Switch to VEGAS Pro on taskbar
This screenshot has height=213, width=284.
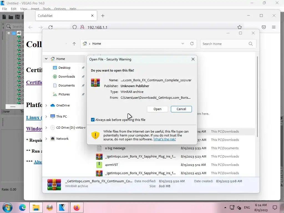tap(62, 207)
